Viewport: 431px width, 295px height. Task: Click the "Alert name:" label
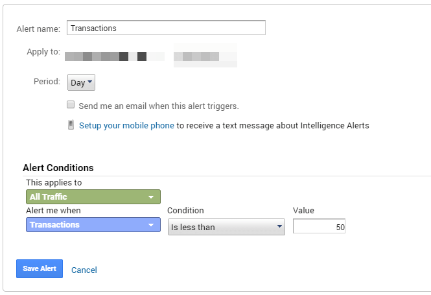[38, 29]
